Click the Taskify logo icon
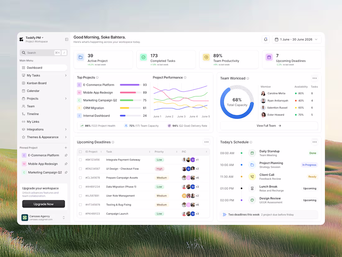The image size is (342, 257). click(x=21, y=39)
